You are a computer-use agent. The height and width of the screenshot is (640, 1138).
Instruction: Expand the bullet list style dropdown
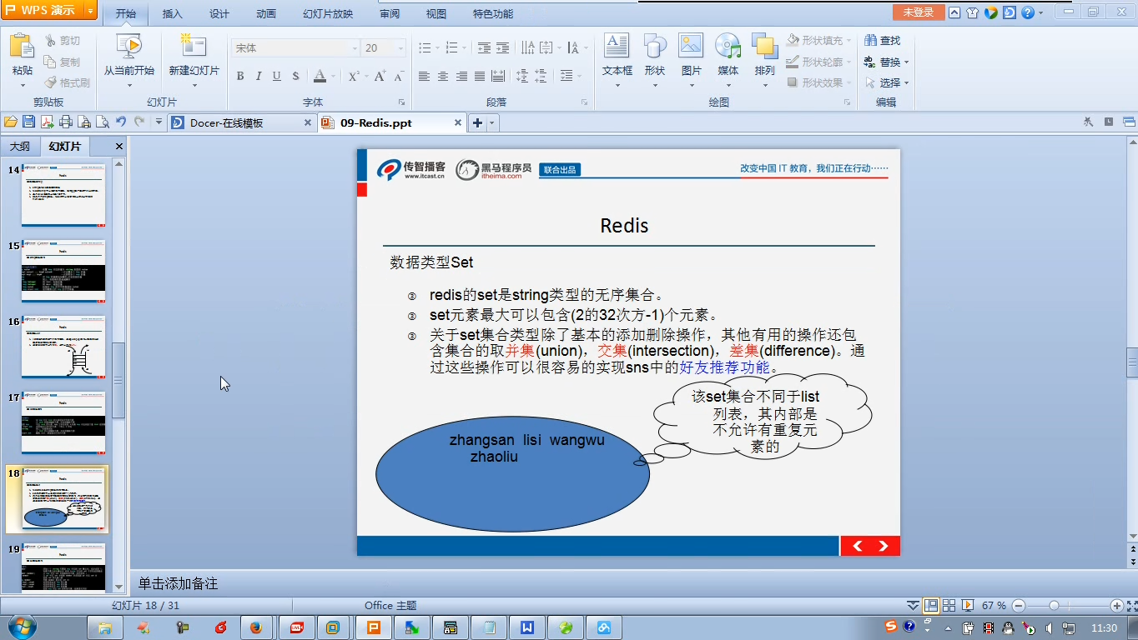[437, 48]
